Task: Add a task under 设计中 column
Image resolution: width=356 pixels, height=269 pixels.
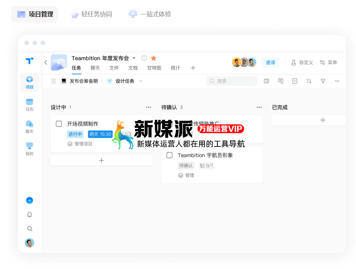Action: pyautogui.click(x=102, y=161)
